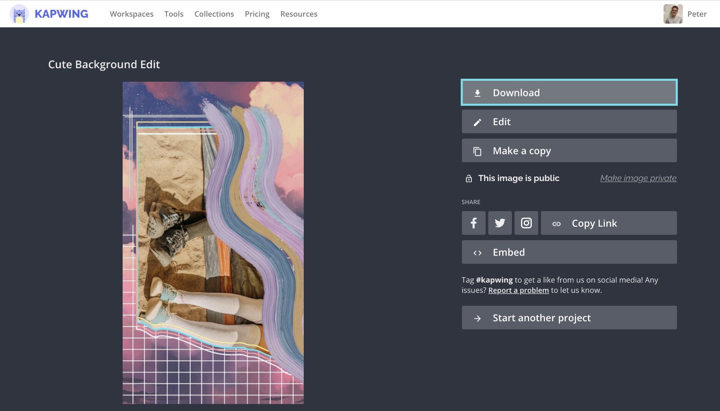720x411 pixels.
Task: Expand the Resources menu
Action: pos(298,14)
